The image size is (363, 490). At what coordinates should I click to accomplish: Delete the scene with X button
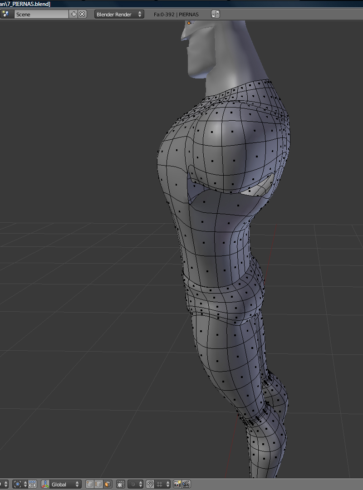pyautogui.click(x=82, y=15)
